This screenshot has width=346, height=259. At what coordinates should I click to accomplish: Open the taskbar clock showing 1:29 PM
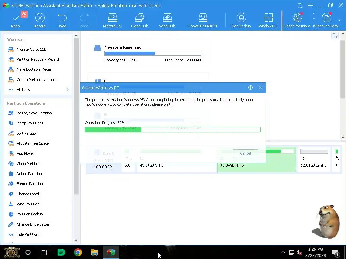[x=316, y=252]
